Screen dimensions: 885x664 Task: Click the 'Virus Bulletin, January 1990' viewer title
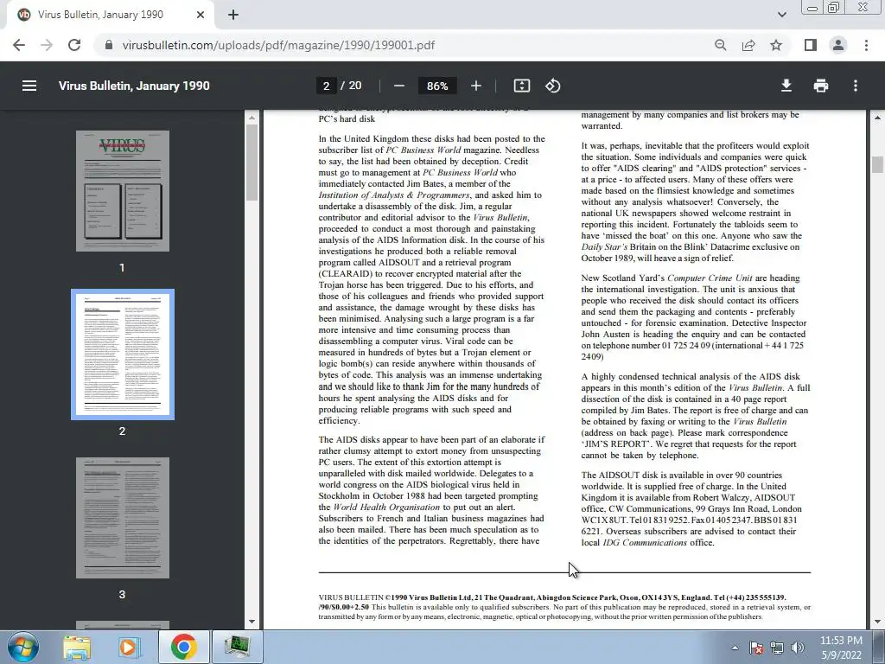134,86
